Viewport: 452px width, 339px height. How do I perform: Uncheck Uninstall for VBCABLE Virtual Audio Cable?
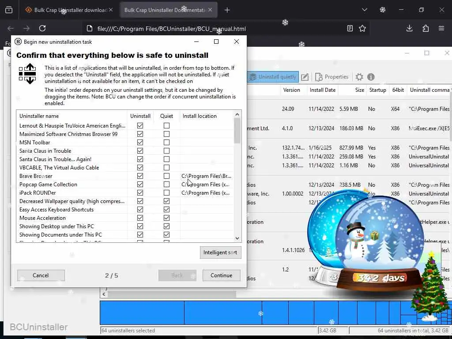pyautogui.click(x=140, y=167)
